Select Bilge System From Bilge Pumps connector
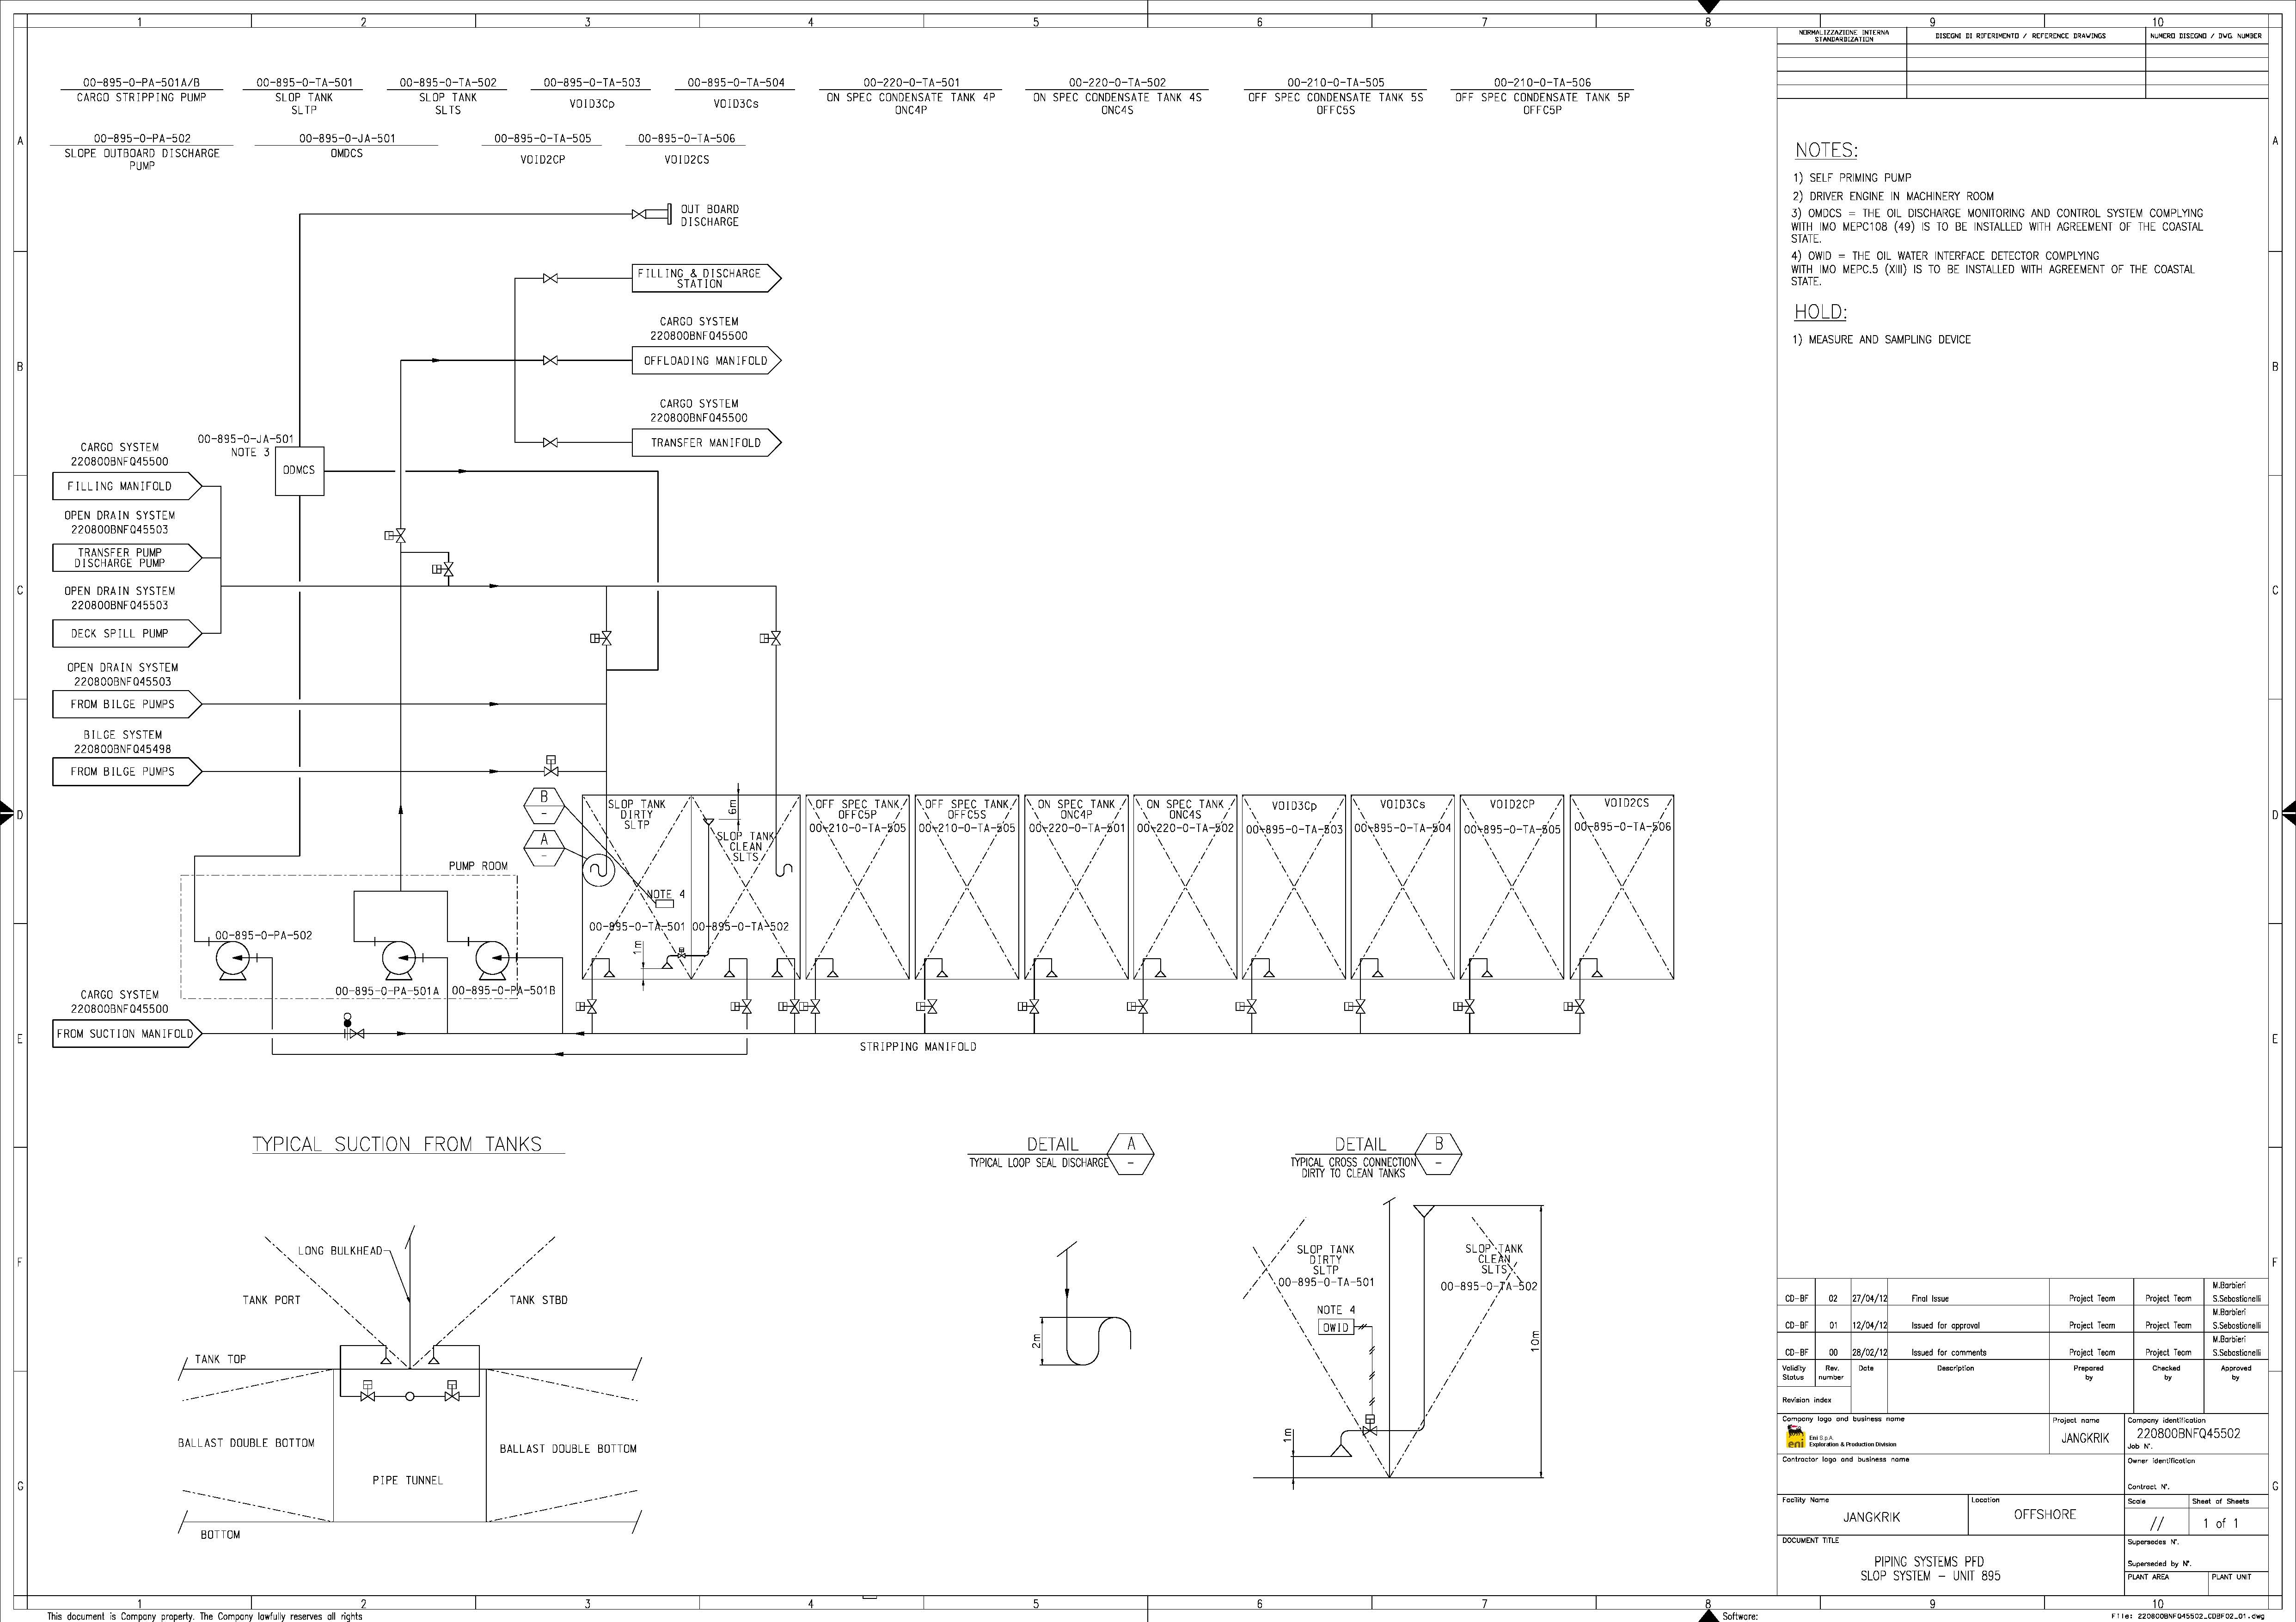 (128, 771)
